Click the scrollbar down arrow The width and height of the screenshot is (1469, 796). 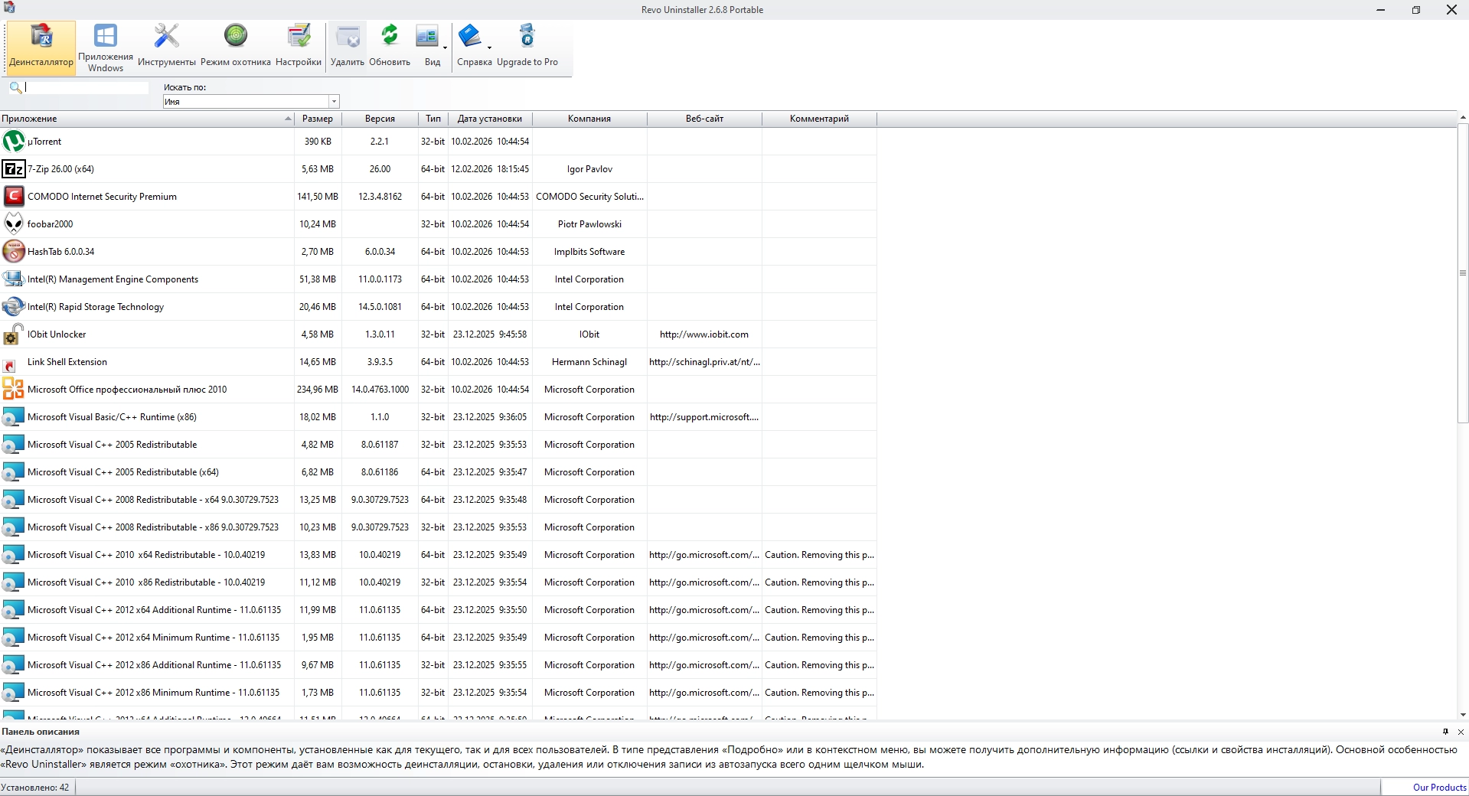pyautogui.click(x=1463, y=715)
